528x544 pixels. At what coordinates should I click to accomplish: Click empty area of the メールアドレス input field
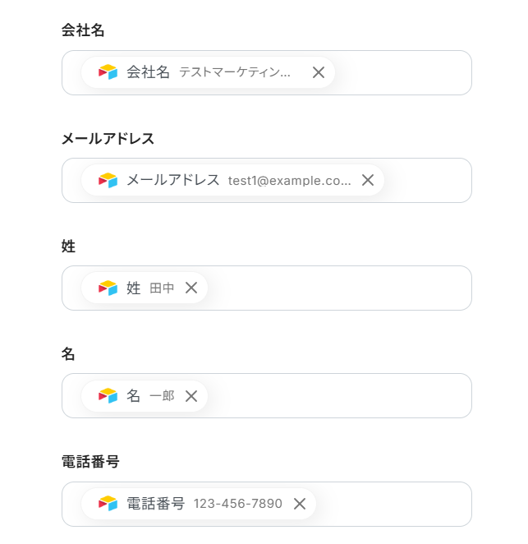[x=427, y=180]
